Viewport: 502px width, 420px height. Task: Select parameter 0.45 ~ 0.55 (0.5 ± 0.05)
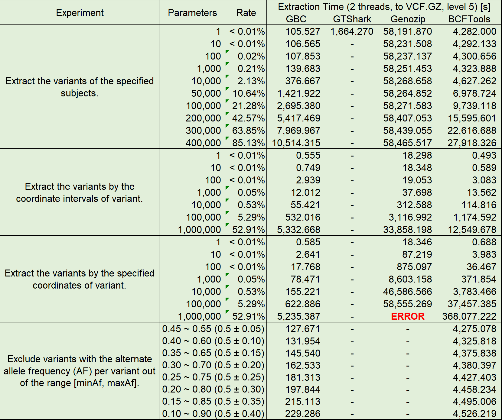pyautogui.click(x=213, y=329)
